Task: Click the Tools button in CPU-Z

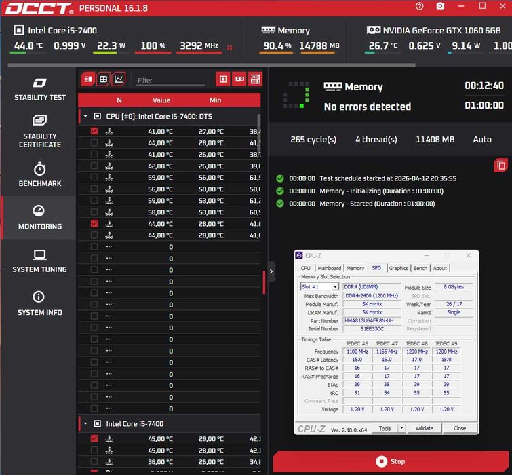Action: 385,428
